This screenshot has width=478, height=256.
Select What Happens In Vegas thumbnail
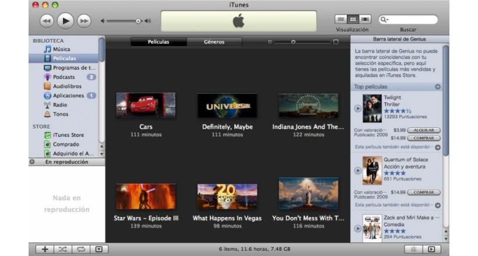coord(227,196)
